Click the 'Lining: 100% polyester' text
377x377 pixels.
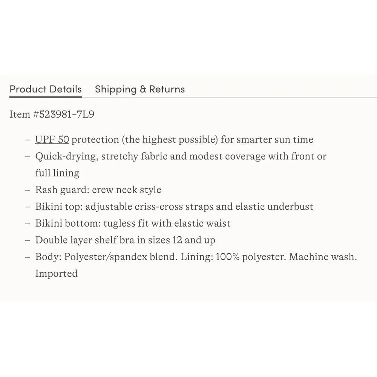pyautogui.click(x=233, y=257)
